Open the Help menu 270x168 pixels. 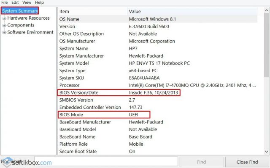(x=39, y=3)
